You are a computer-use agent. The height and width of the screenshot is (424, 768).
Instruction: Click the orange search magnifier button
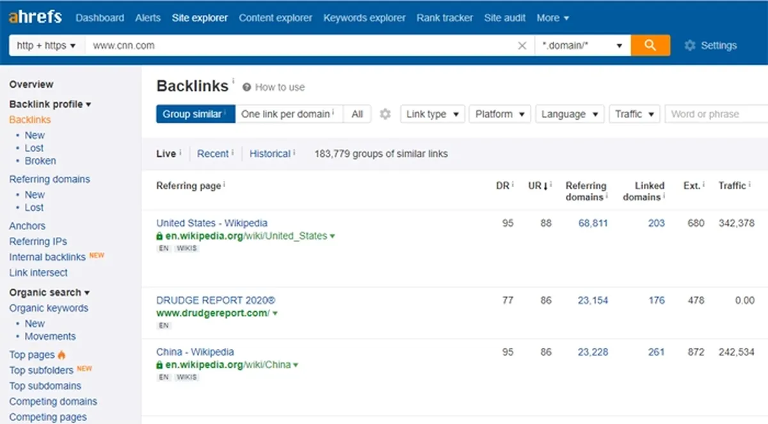point(650,45)
